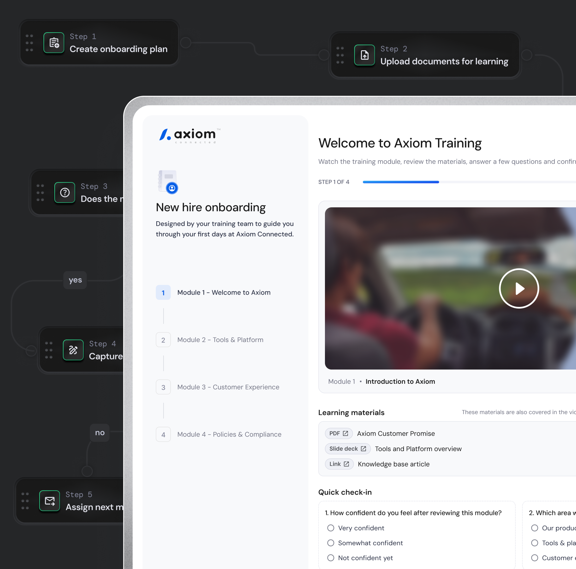576x569 pixels.
Task: Click the number 4 module badge
Action: pyautogui.click(x=163, y=434)
